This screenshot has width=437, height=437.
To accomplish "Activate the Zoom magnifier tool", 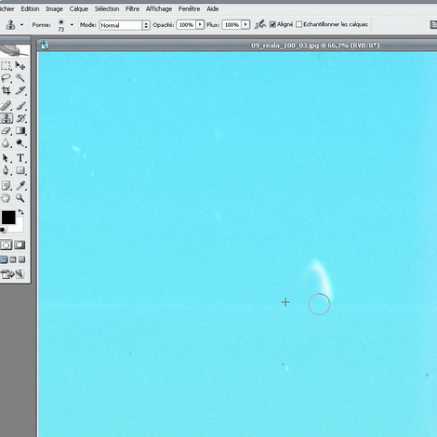I will click(x=20, y=198).
